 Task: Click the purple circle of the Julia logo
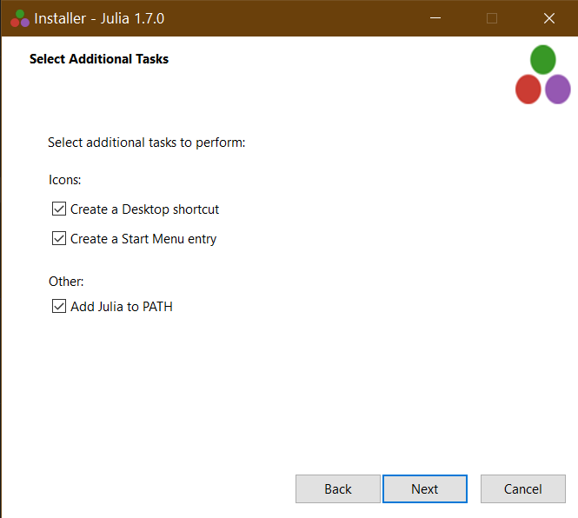(558, 89)
